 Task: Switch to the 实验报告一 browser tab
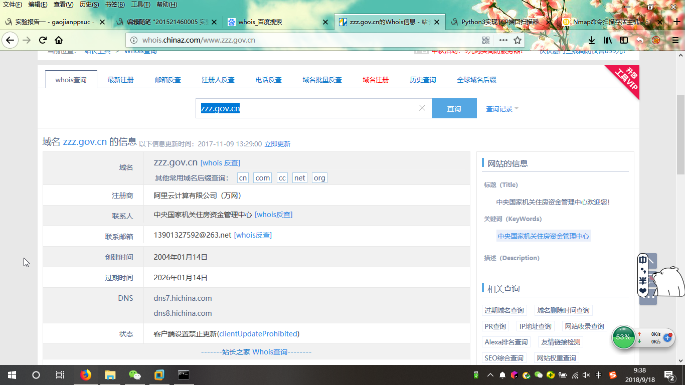tap(55, 22)
